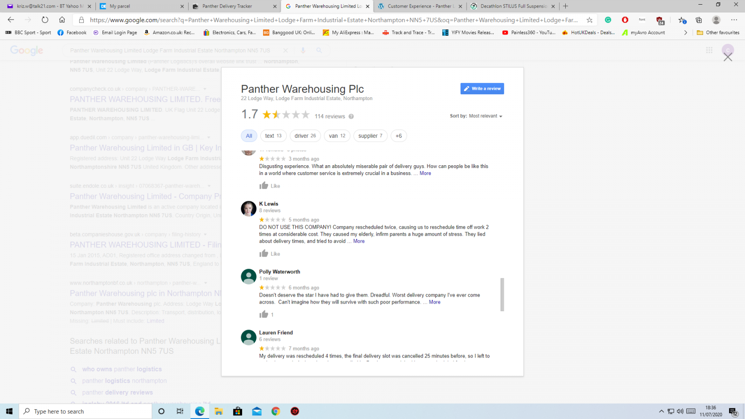Click the reviews panel scrollbar thumb
Image resolution: width=745 pixels, height=419 pixels.
(502, 294)
